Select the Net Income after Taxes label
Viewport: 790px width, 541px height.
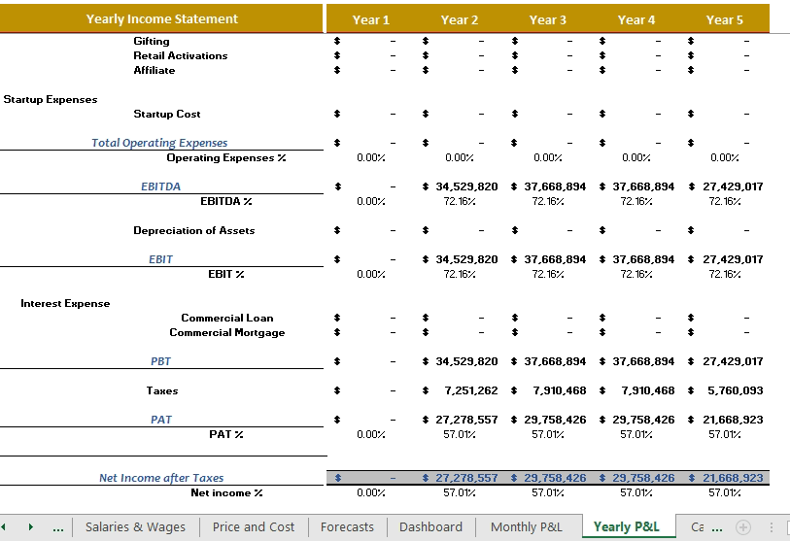click(161, 478)
